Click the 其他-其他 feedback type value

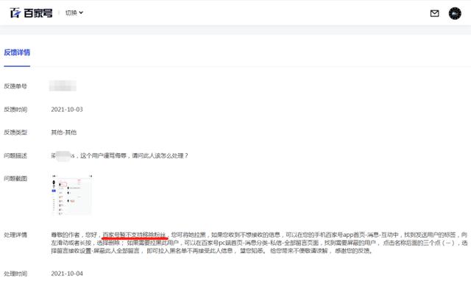[64, 132]
